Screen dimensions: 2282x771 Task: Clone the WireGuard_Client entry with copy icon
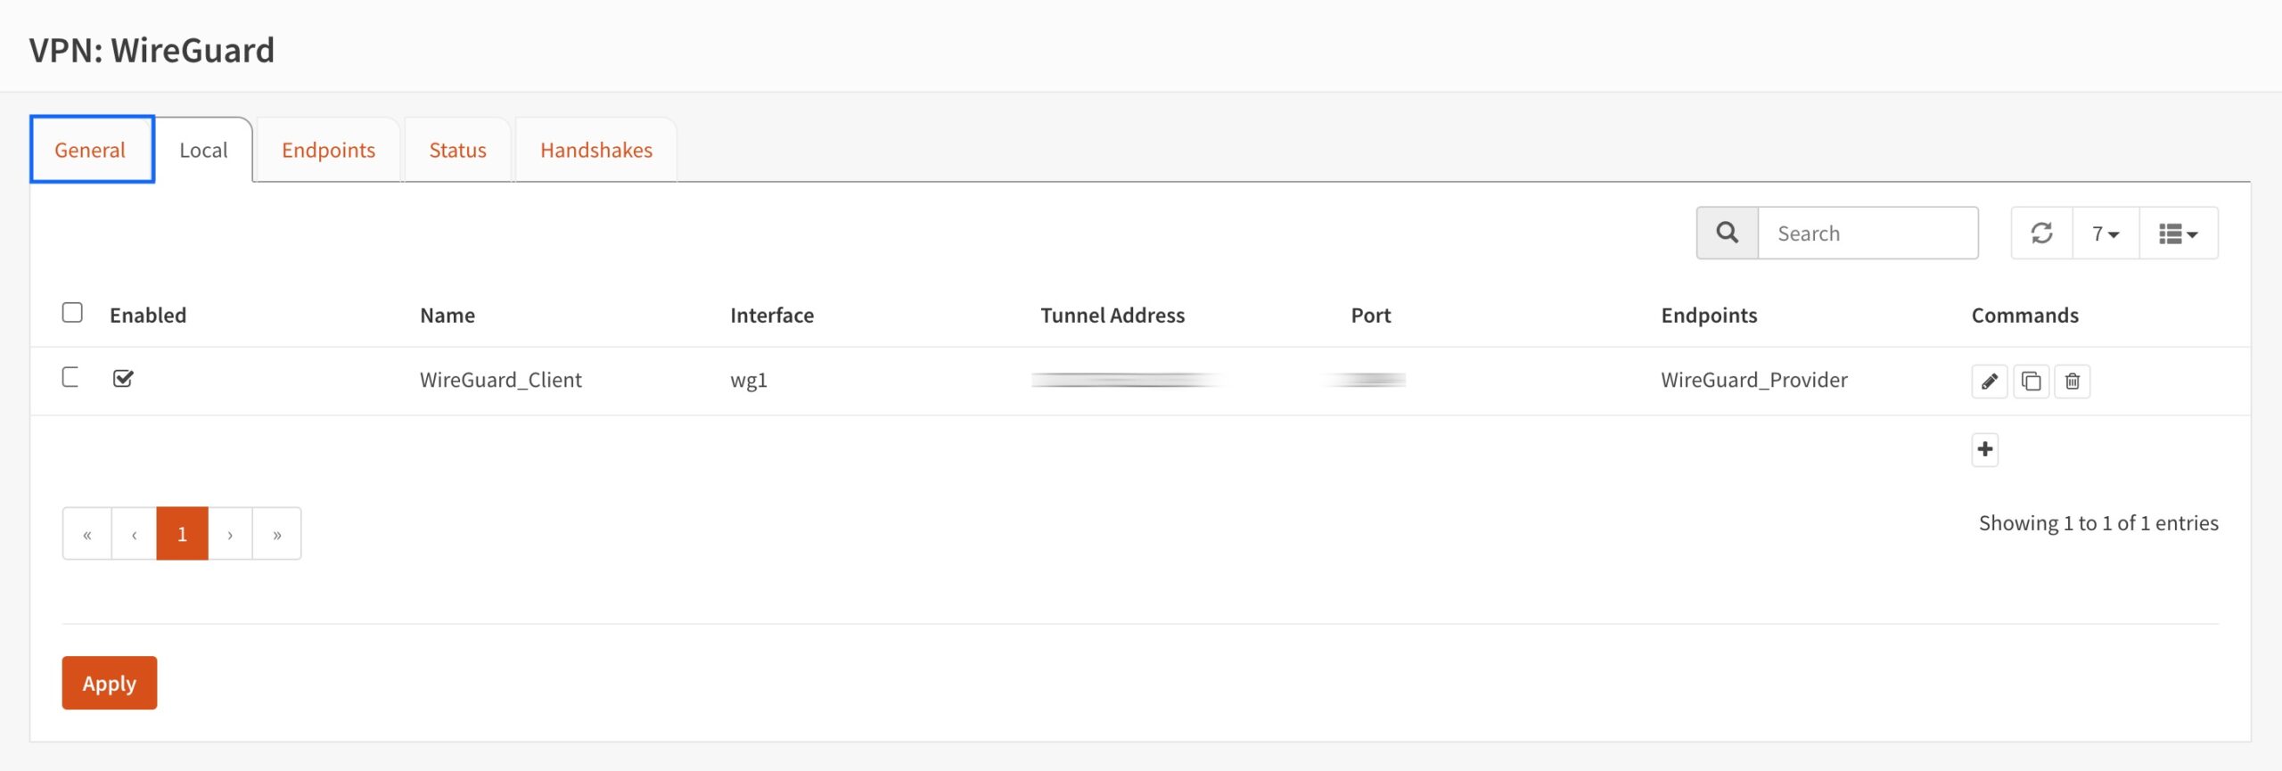coord(2031,381)
